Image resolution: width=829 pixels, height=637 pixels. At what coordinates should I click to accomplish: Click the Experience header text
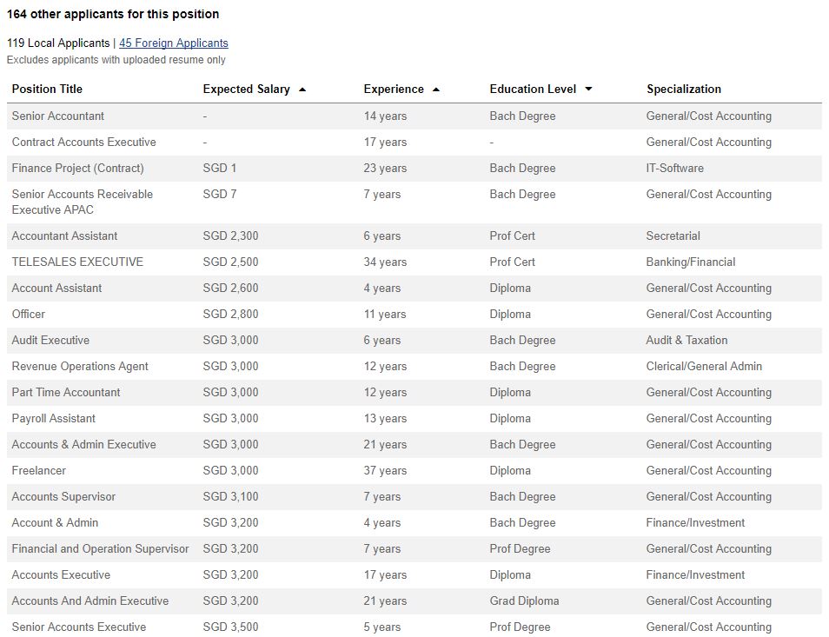(394, 89)
